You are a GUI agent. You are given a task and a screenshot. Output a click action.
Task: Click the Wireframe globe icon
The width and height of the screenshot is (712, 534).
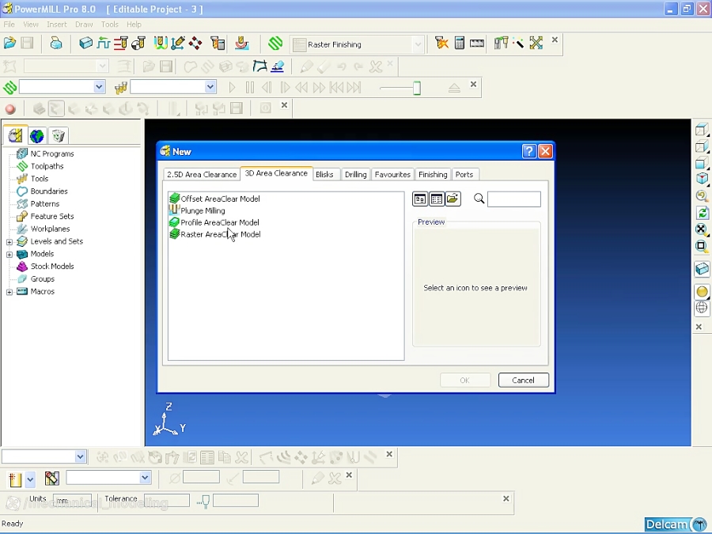(x=702, y=308)
